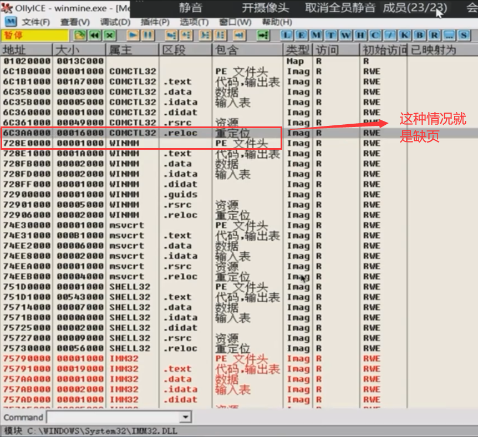Click 取消全员静音 to unmute everyone
This screenshot has height=437, width=478.
pyautogui.click(x=340, y=8)
